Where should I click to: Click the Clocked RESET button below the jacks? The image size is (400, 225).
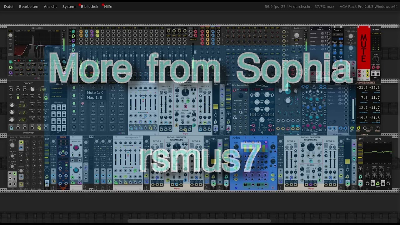(x=11, y=97)
